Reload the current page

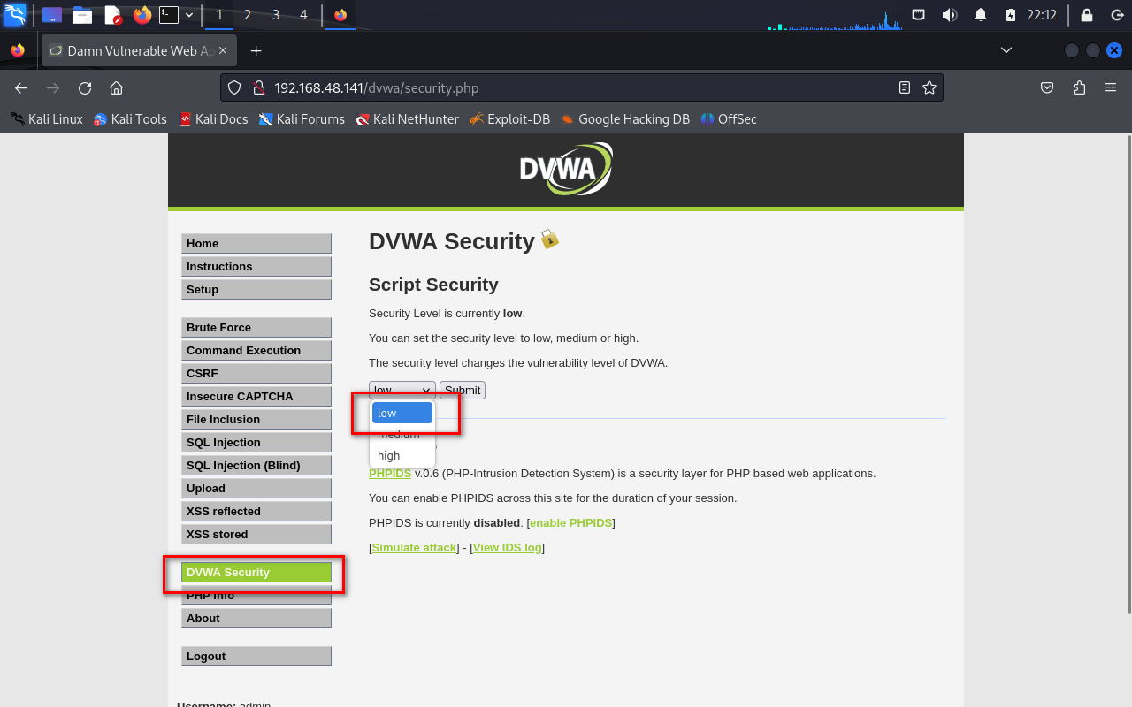pos(85,87)
